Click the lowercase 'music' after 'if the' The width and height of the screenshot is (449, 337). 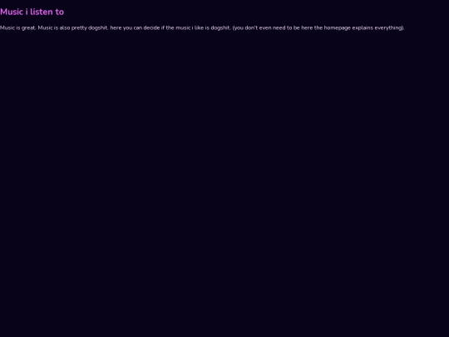pos(183,27)
